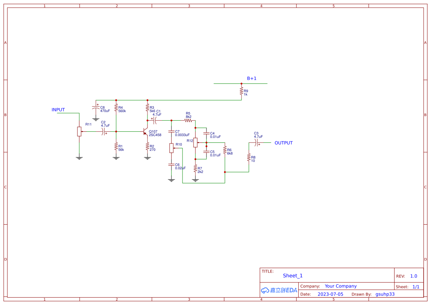This screenshot has width=431, height=305.
Task: Click the gsuhp33 drawn-by name
Action: pos(385,294)
